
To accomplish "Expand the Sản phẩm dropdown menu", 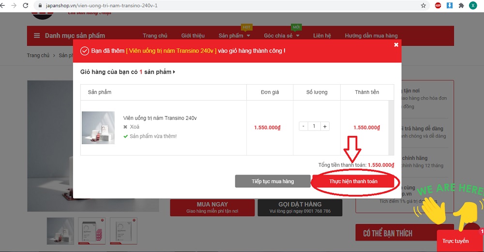I will point(234,35).
